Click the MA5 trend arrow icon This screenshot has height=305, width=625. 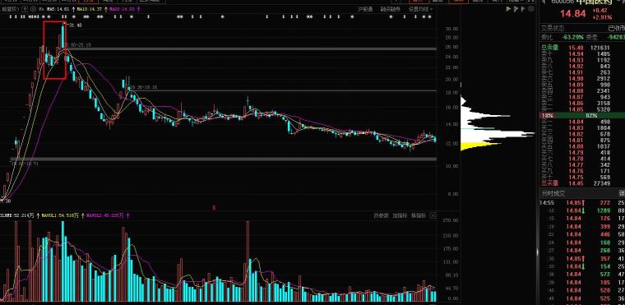coord(74,9)
